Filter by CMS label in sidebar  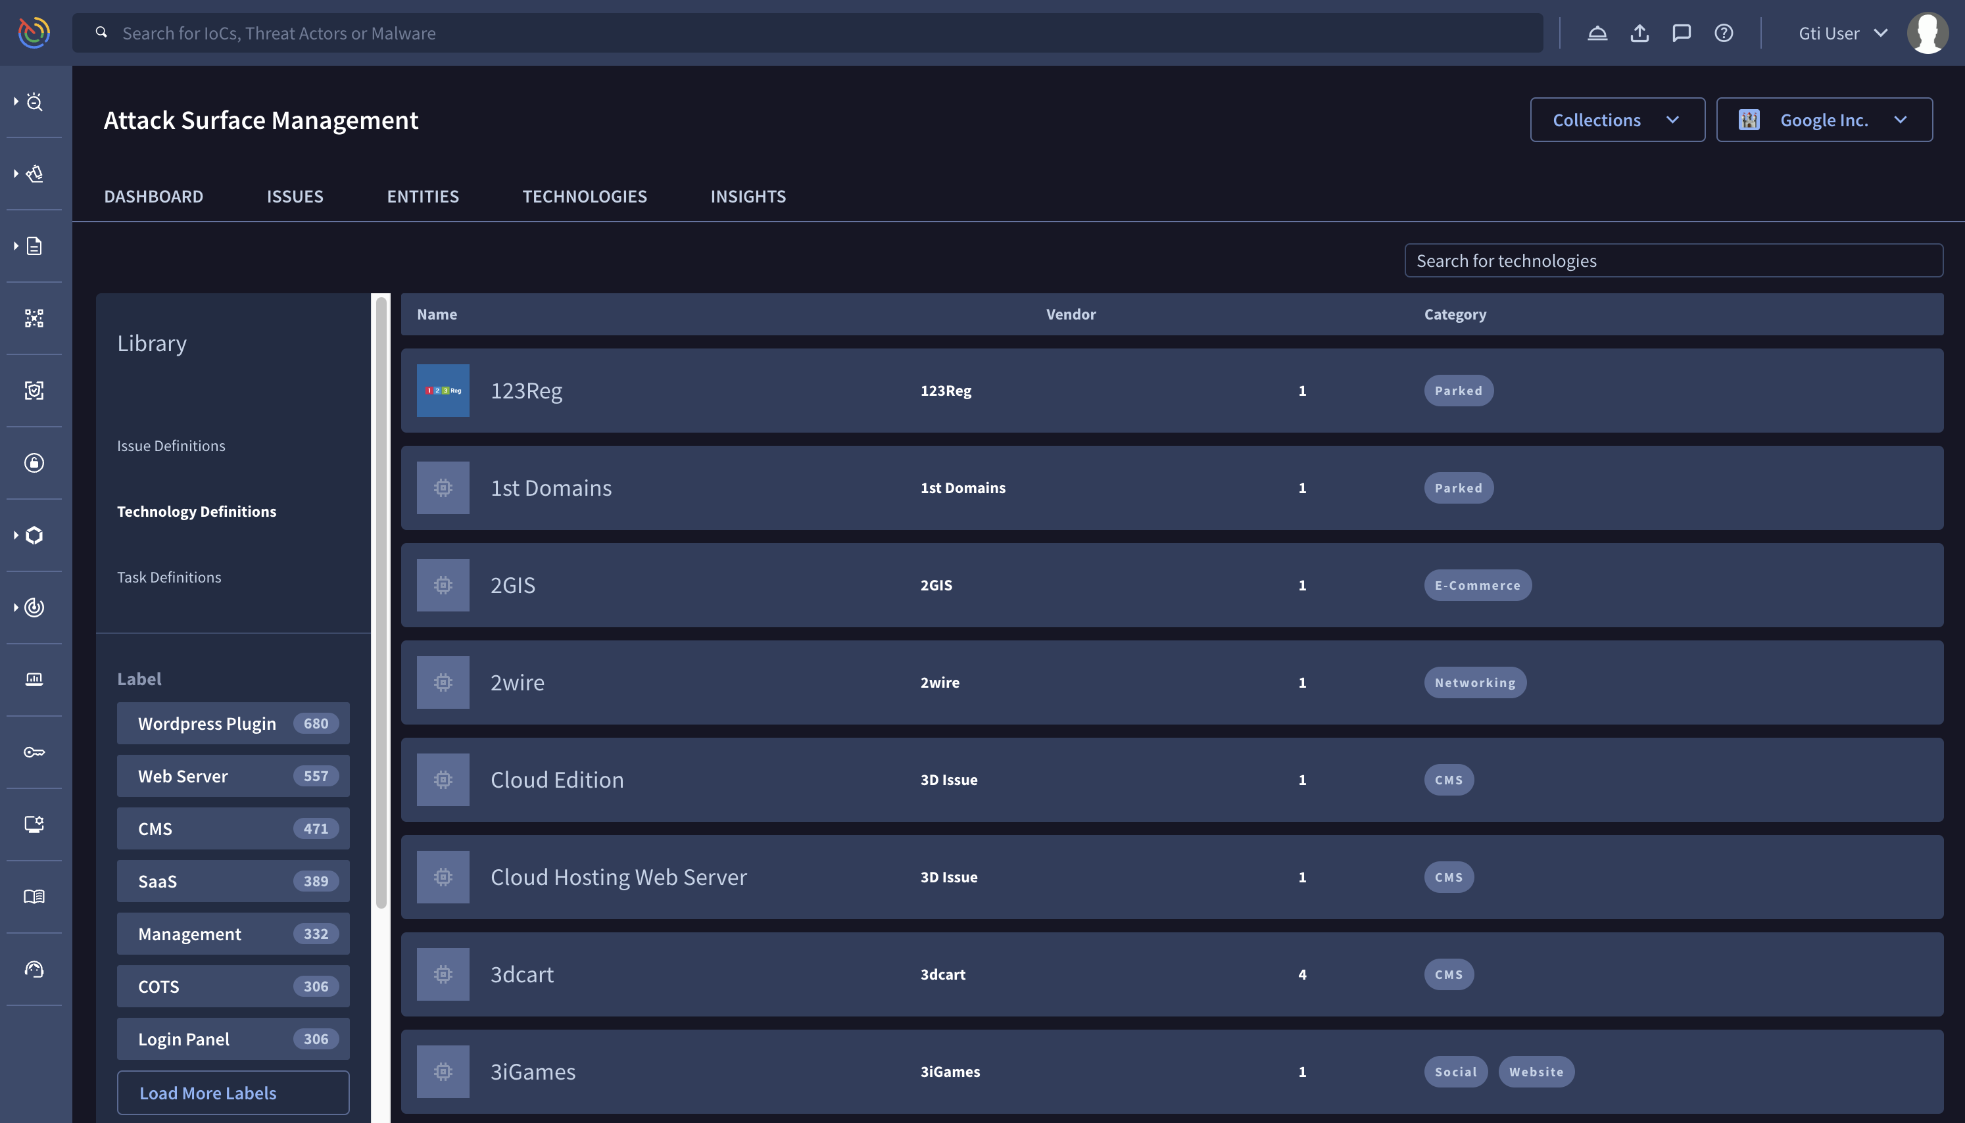[x=233, y=828]
